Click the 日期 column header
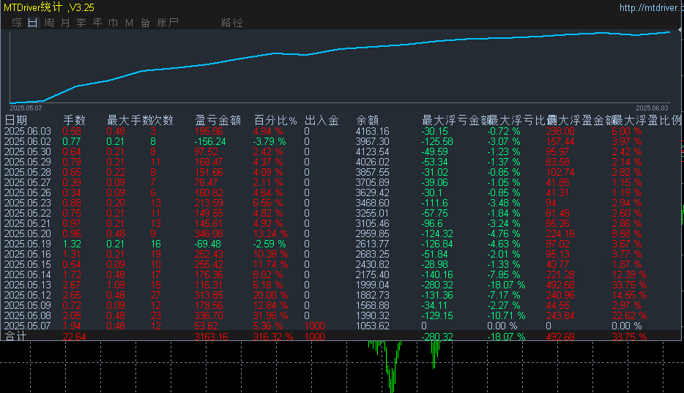Screen dimensions: 684x393 [x=16, y=120]
